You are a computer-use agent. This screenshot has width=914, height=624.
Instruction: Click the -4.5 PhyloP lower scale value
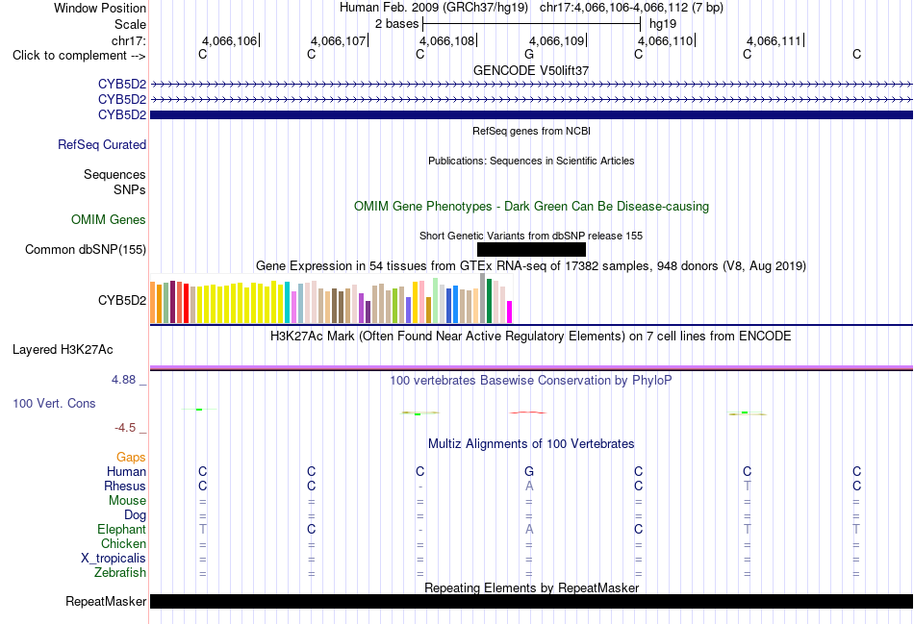point(125,428)
